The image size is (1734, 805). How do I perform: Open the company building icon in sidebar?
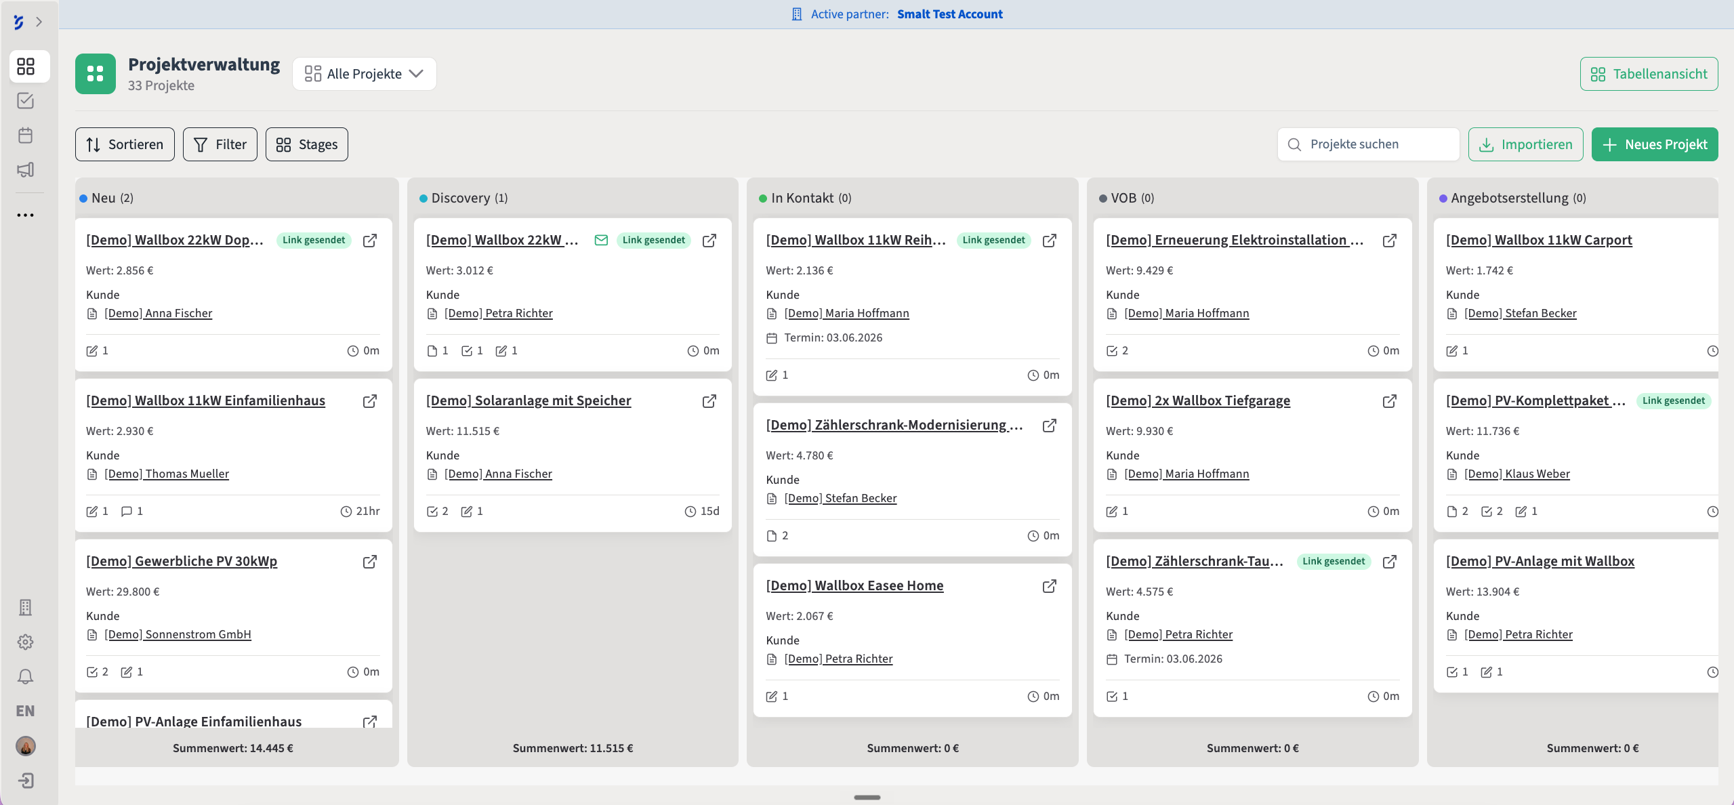26,608
